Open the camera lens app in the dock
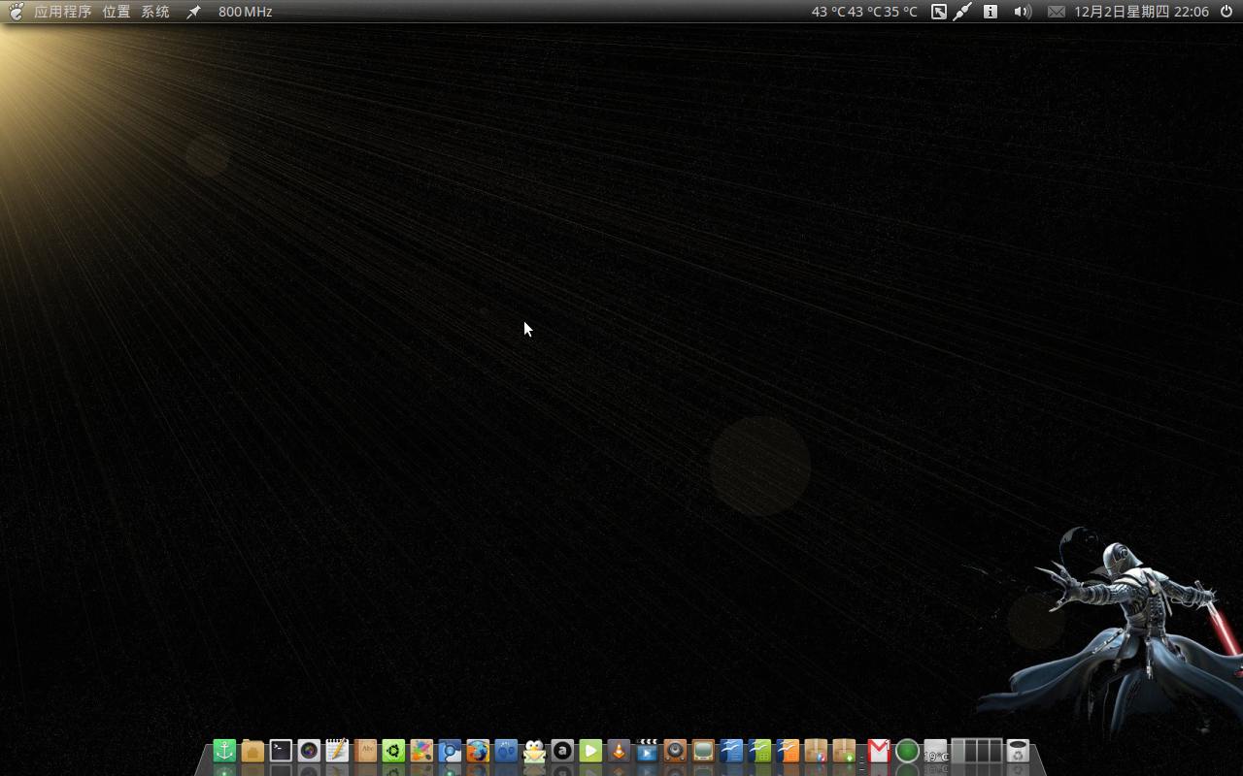Viewport: 1243px width, 776px height. click(x=309, y=751)
